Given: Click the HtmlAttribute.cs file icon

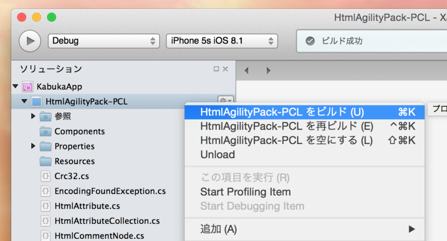Looking at the screenshot, I should tap(46, 206).
